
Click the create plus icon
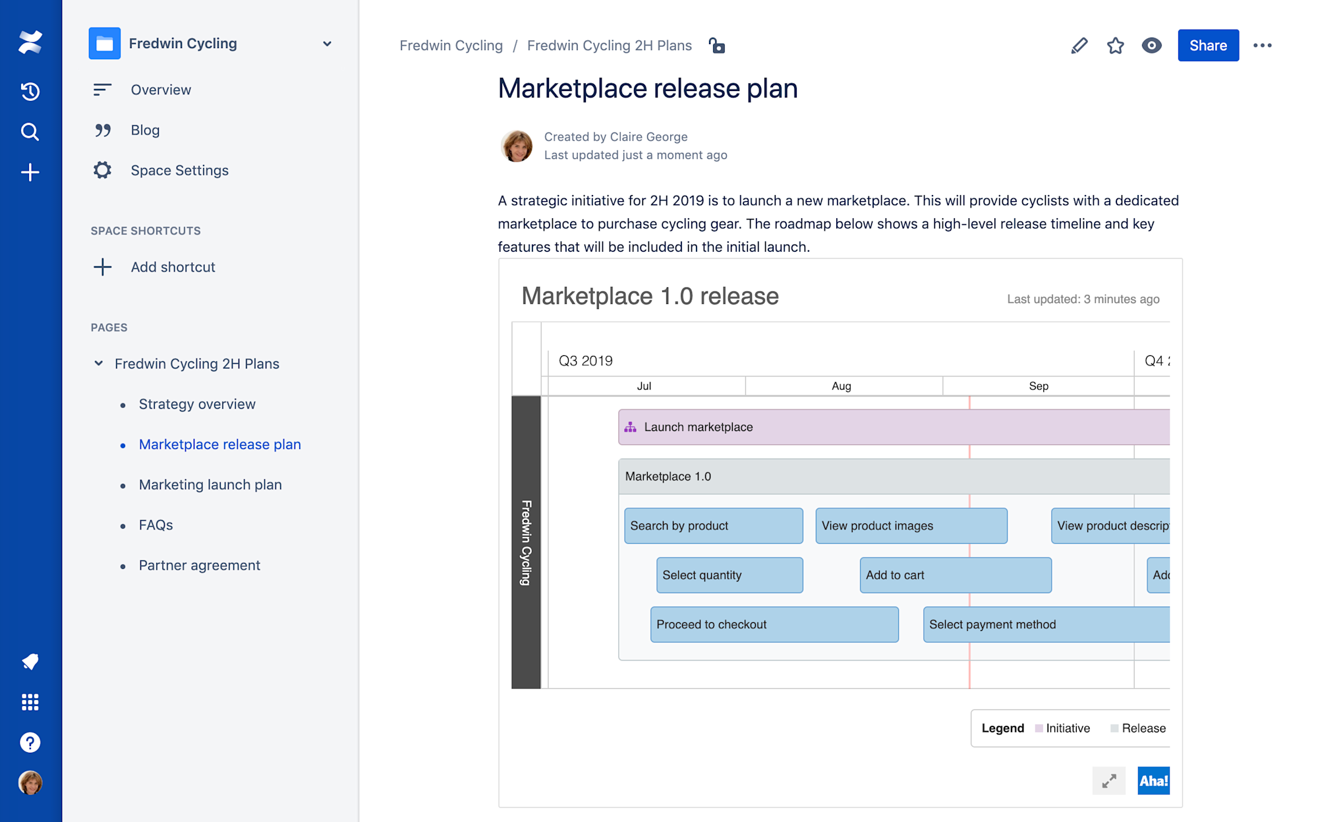pyautogui.click(x=30, y=173)
